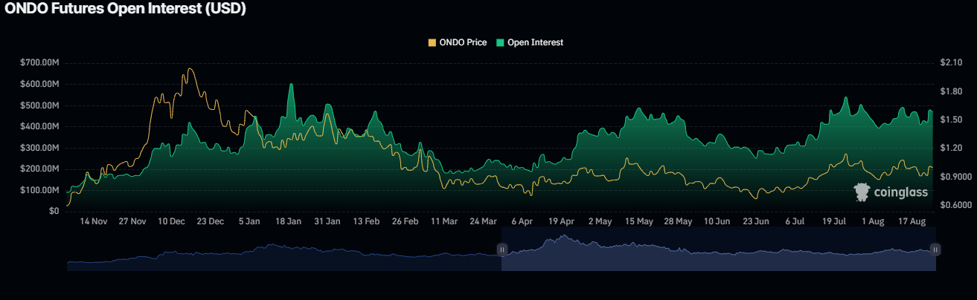The height and width of the screenshot is (300, 977).
Task: Click the 17 Aug date label
Action: [x=911, y=221]
